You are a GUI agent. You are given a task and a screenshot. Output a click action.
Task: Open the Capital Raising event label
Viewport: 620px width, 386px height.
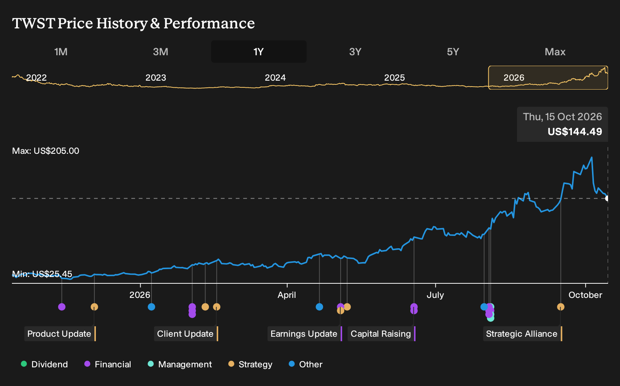[381, 334]
